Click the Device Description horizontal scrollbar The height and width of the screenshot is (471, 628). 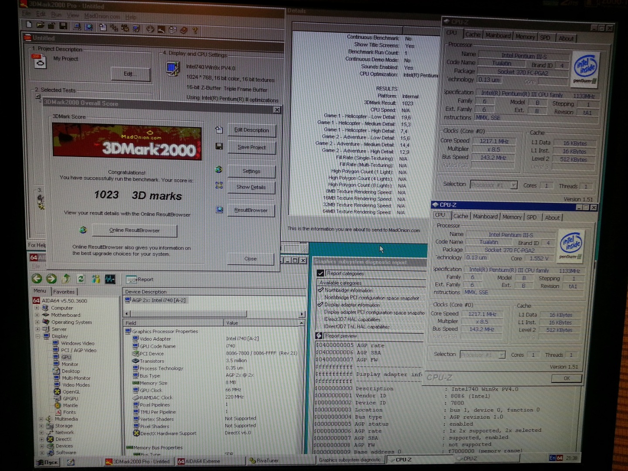(x=214, y=314)
